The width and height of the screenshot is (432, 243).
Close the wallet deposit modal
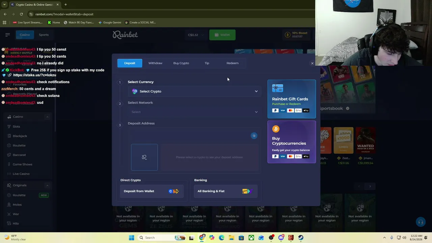pos(312,63)
